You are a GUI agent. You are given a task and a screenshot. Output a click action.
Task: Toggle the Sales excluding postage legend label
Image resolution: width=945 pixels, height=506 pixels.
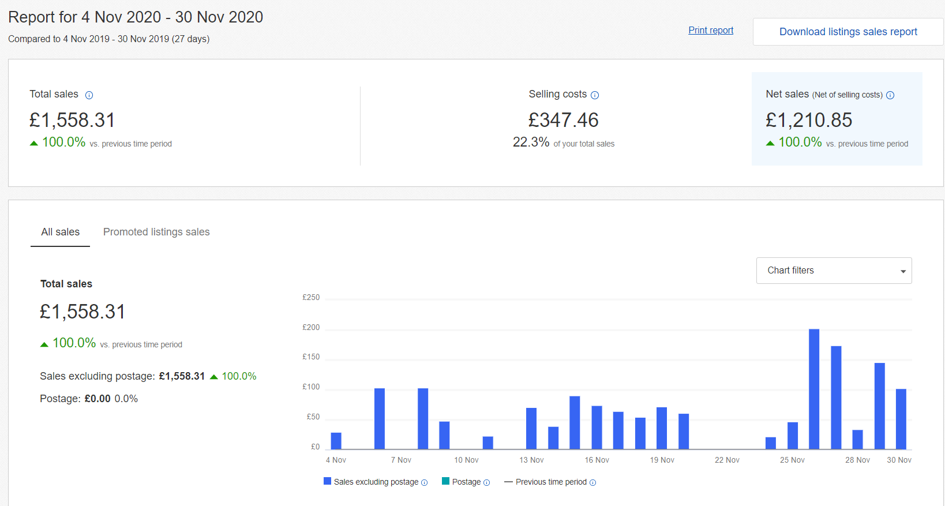pyautogui.click(x=376, y=482)
